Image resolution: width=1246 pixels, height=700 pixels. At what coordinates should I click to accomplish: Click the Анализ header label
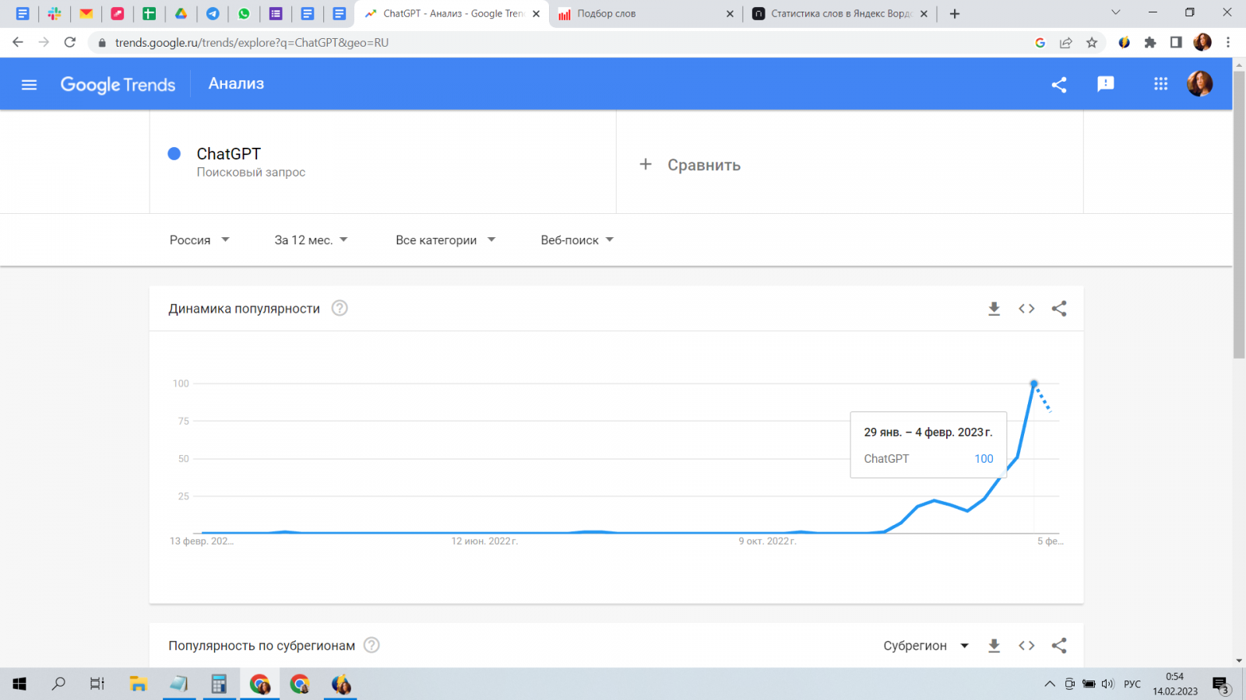236,84
